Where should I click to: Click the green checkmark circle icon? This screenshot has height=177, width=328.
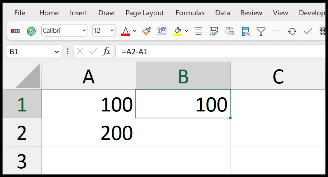31,31
